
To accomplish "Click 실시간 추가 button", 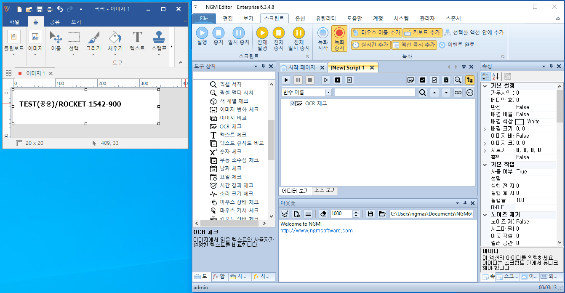I will tap(370, 45).
